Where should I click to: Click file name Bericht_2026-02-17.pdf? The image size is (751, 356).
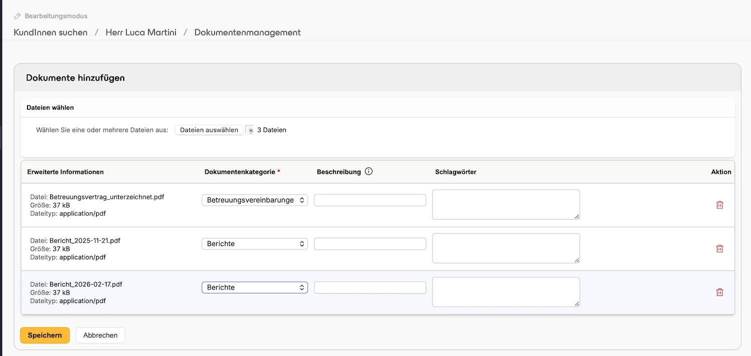click(x=86, y=284)
